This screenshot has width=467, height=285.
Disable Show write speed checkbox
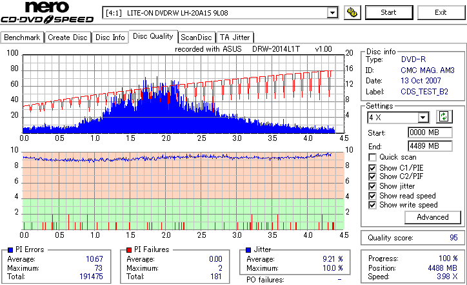click(x=372, y=205)
